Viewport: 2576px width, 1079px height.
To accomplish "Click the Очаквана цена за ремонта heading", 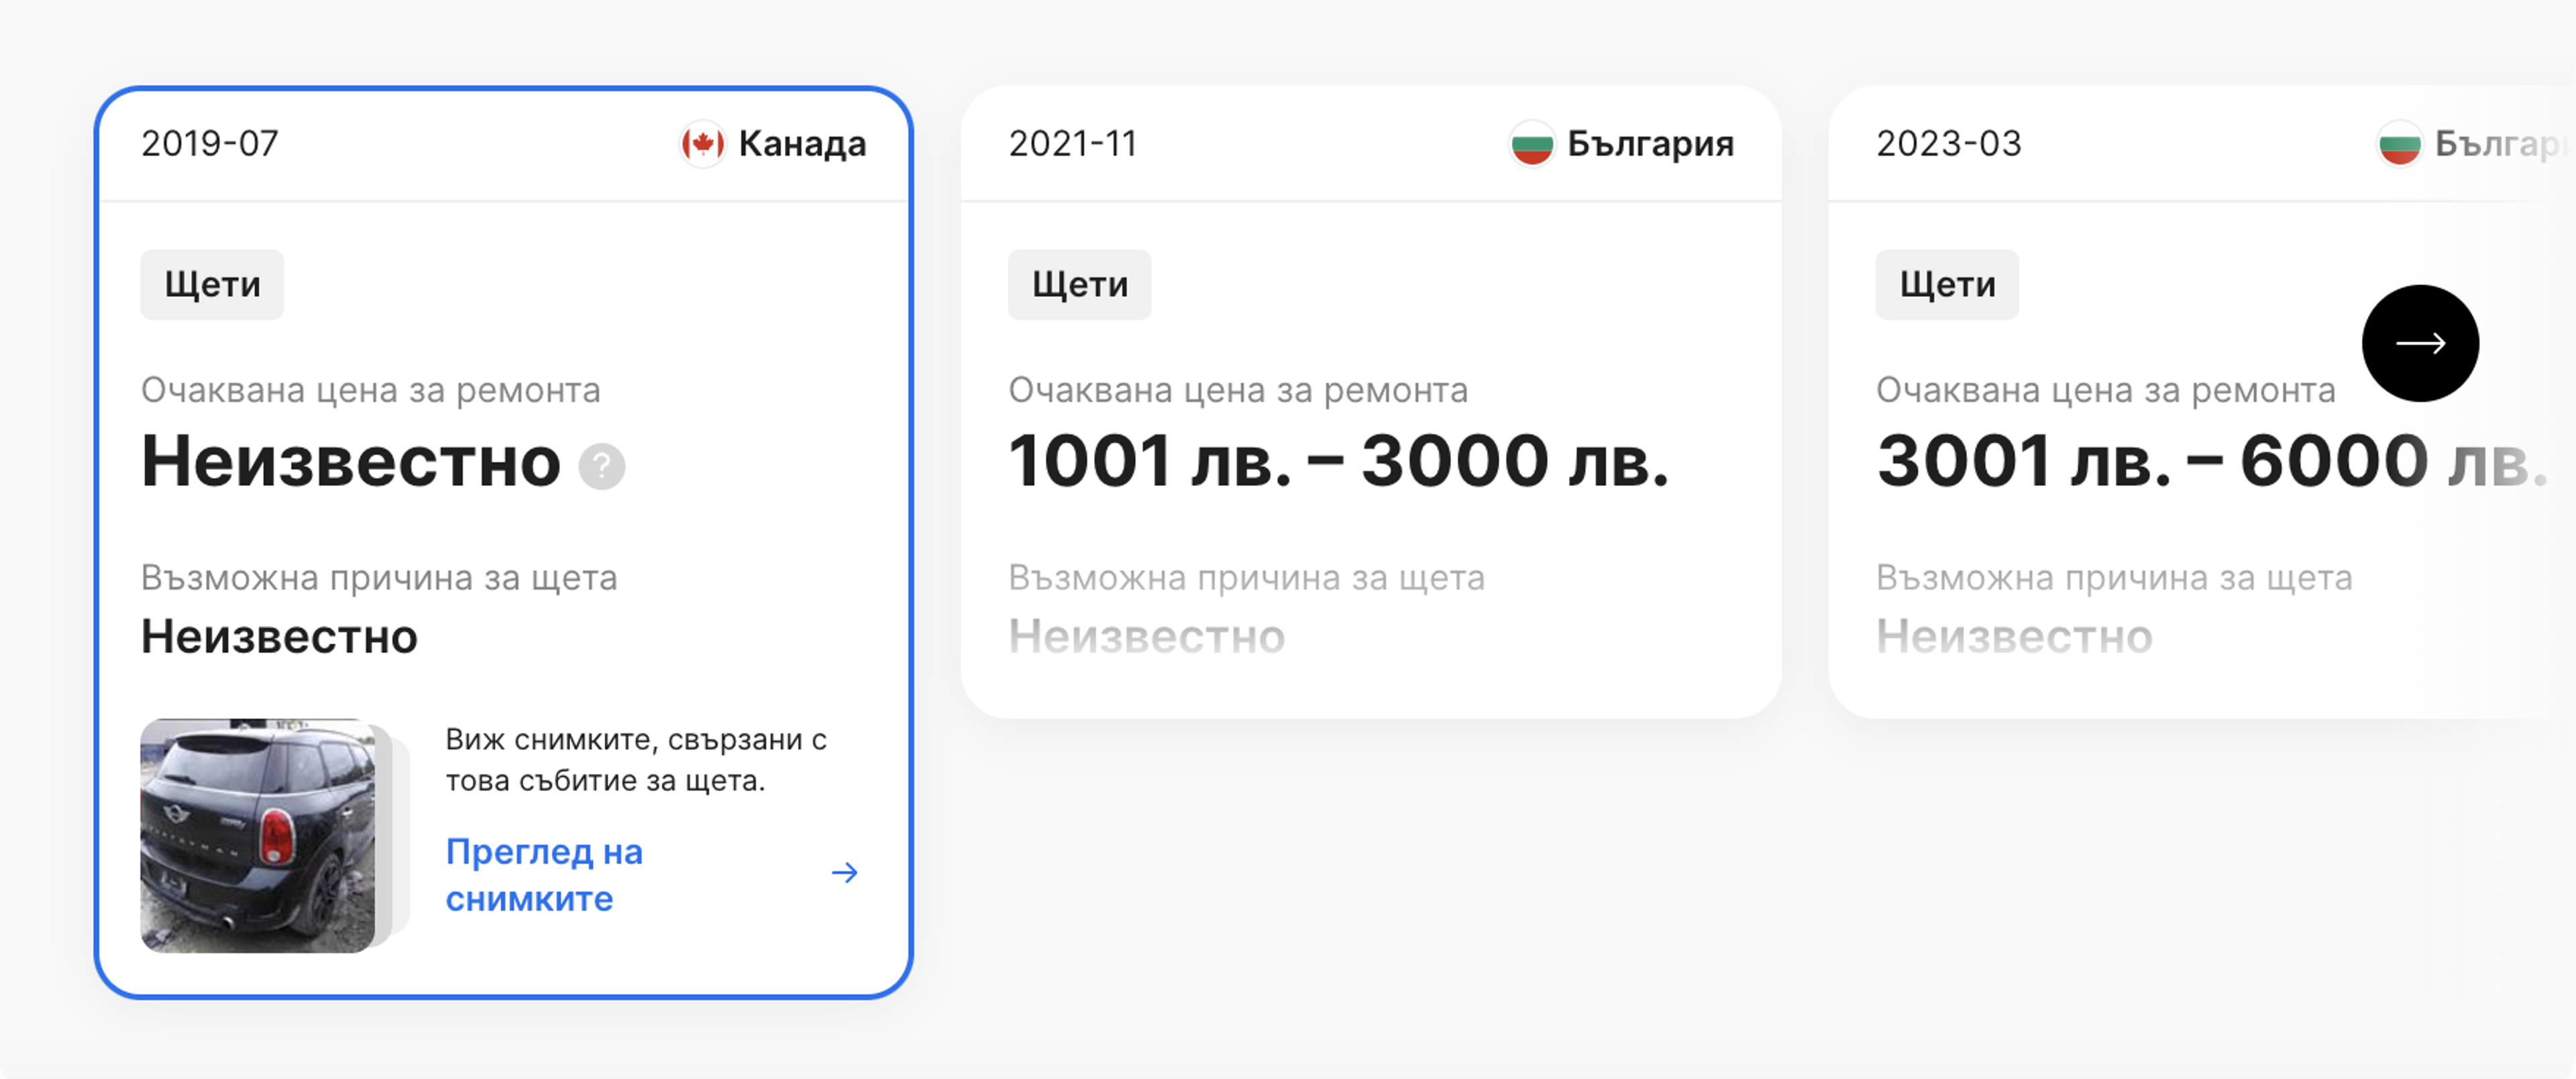I will [372, 390].
